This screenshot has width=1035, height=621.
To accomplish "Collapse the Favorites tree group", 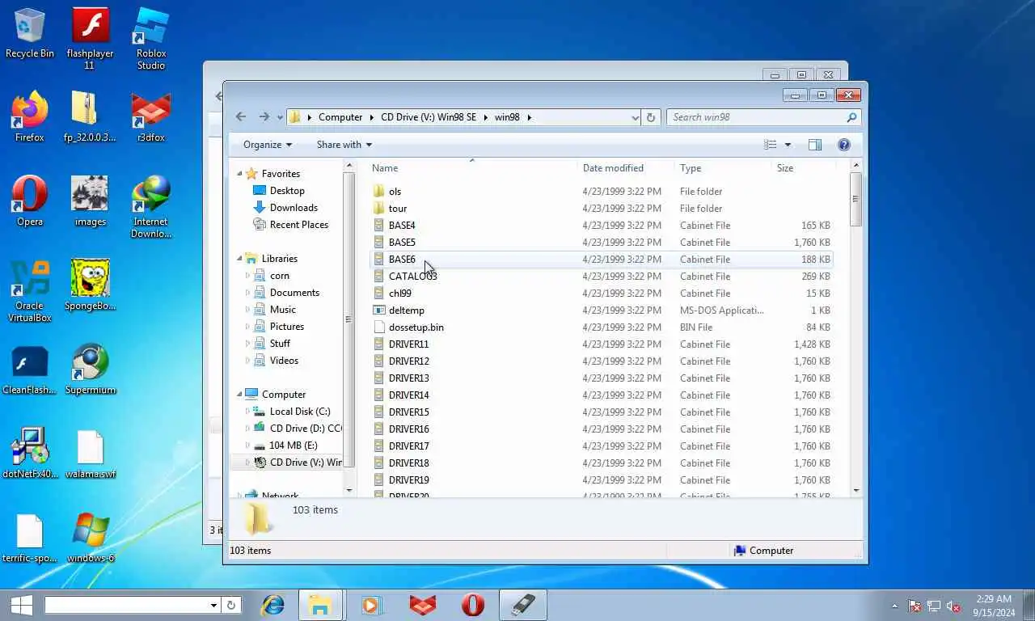I will (x=239, y=174).
